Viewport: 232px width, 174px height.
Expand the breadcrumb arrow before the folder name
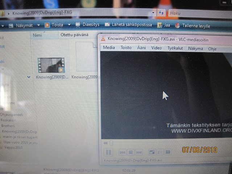click(x=9, y=14)
